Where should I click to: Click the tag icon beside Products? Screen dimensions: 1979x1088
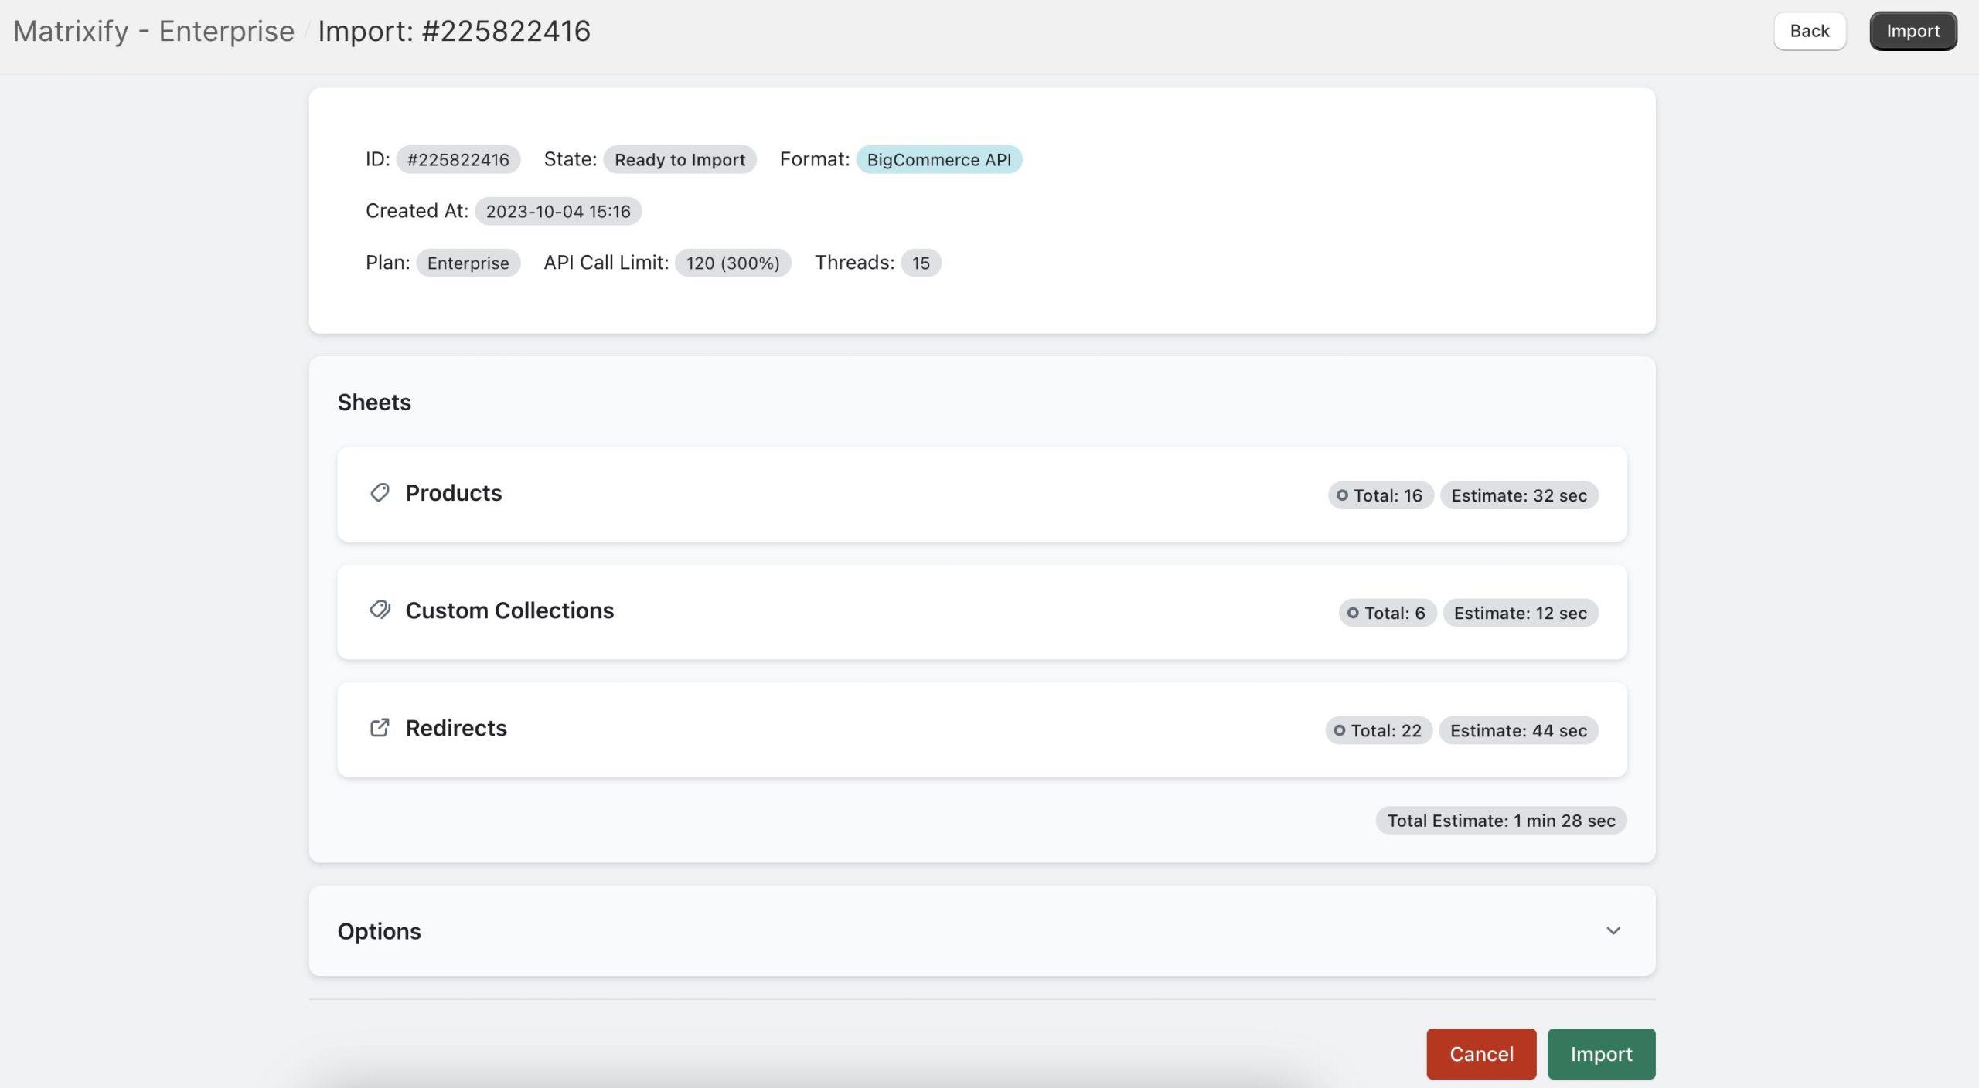pyautogui.click(x=380, y=492)
